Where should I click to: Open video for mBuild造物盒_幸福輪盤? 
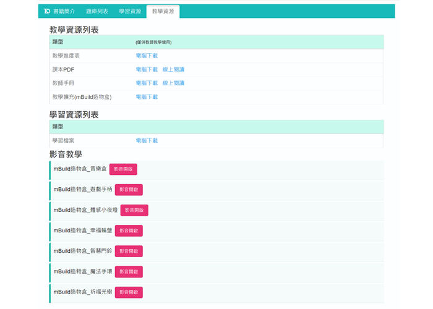(x=129, y=231)
